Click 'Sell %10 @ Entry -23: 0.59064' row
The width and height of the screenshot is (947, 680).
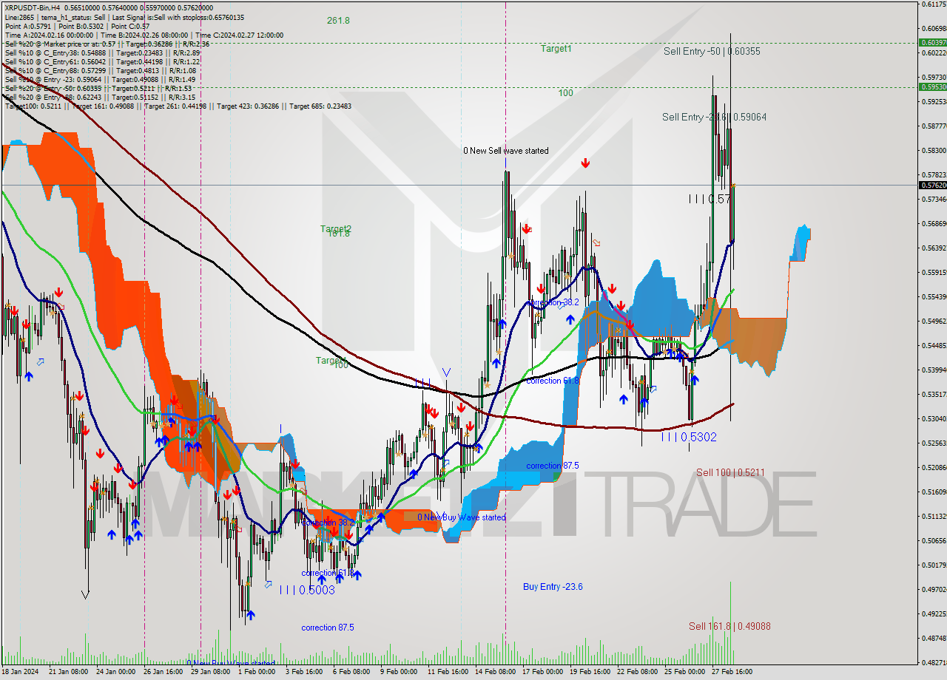click(x=100, y=79)
